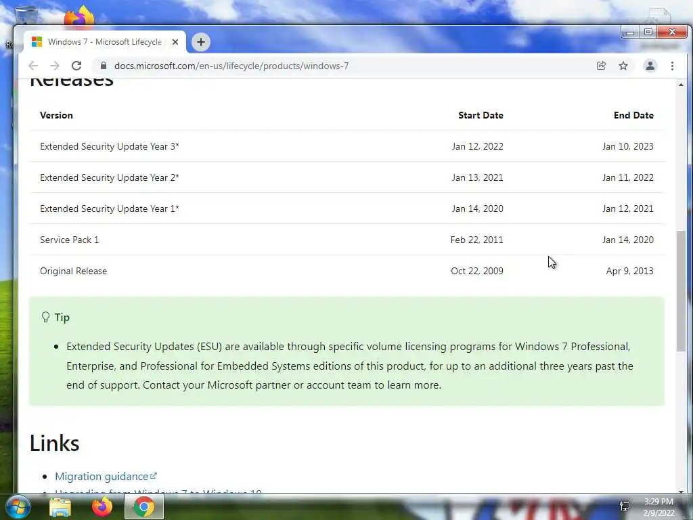Close the Chrome window
The height and width of the screenshot is (520, 693).
click(x=672, y=32)
